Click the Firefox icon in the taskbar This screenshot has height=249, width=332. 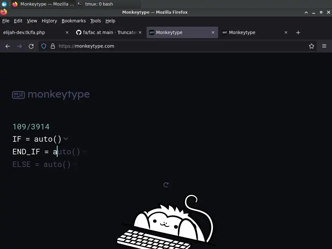[15, 4]
